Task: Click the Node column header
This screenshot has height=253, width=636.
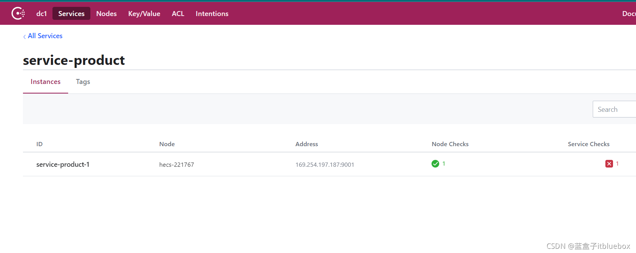Action: point(167,144)
